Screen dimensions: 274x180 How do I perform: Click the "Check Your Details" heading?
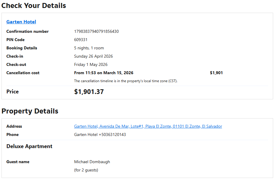coord(34,6)
